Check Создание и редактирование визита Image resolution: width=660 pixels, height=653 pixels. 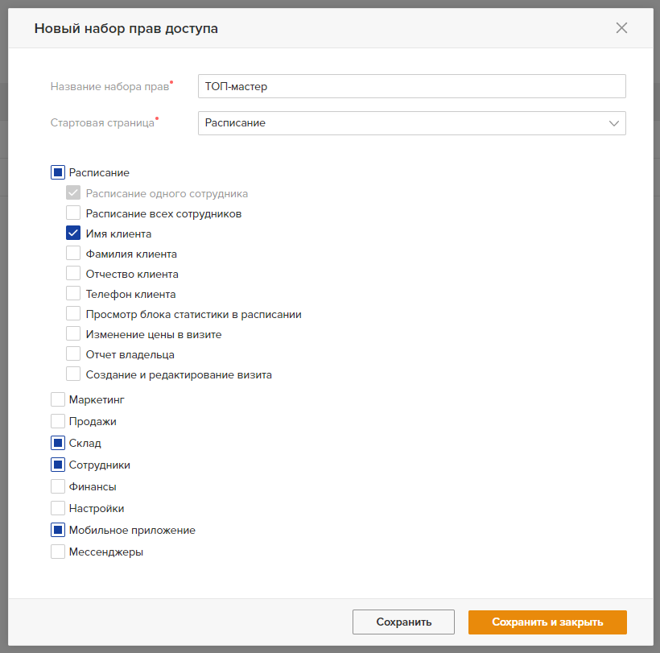[x=73, y=374]
